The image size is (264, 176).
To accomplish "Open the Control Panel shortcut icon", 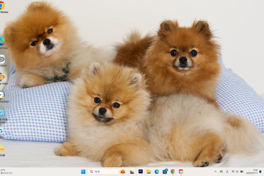I will click(2, 113).
